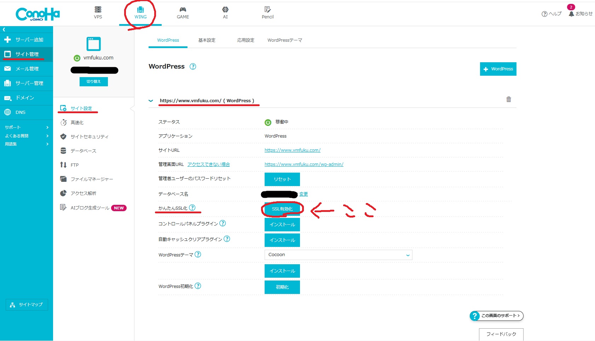
Task: Click the 切り替え button
Action: pyautogui.click(x=94, y=82)
